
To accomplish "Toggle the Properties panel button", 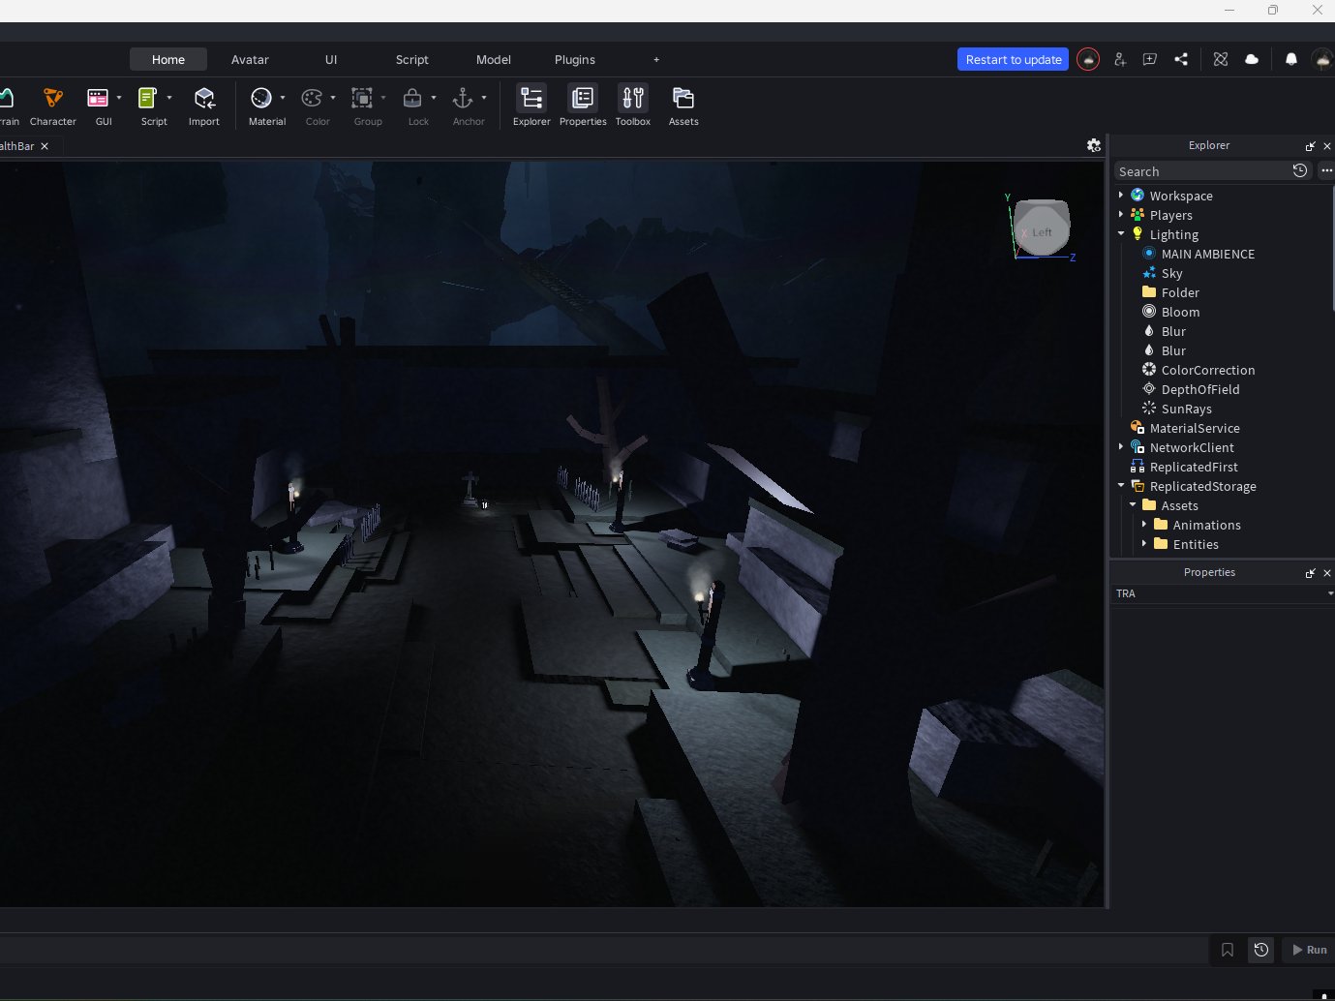I will [583, 106].
